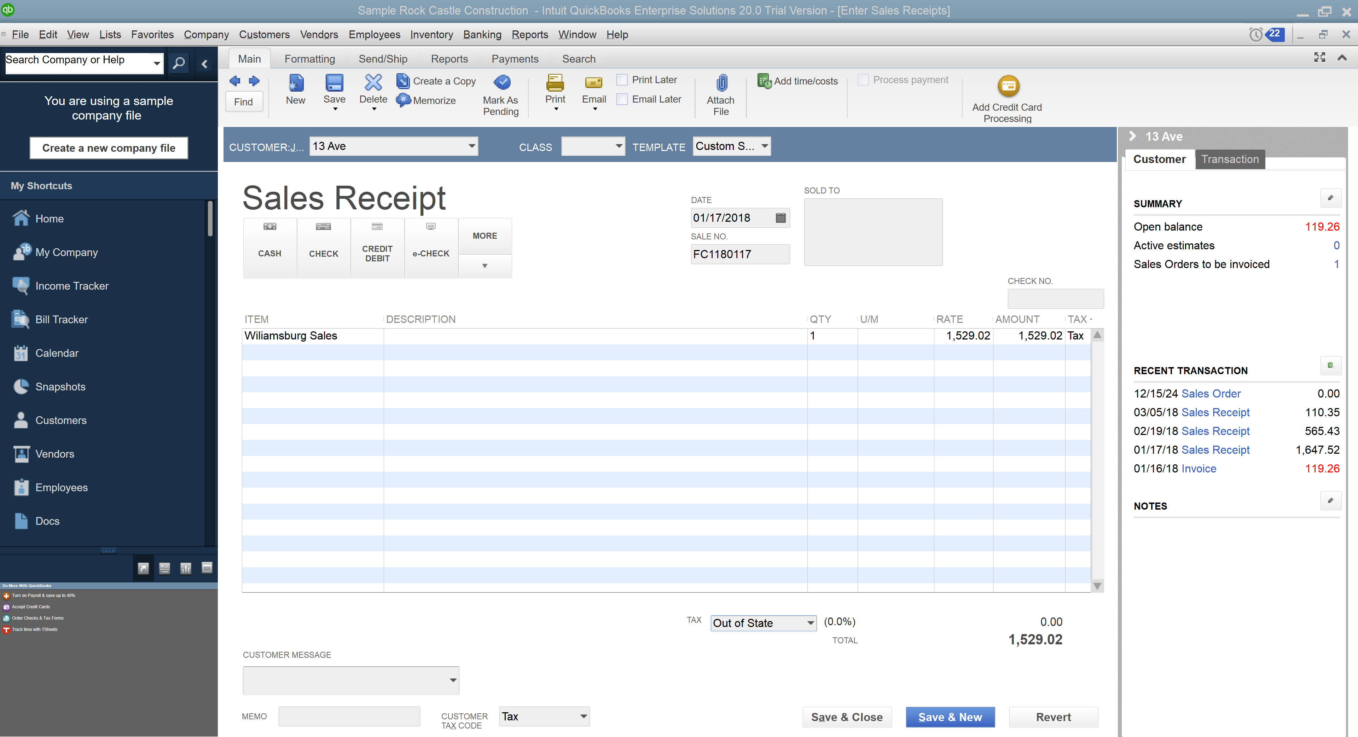Edit customer summary pencil icon
This screenshot has width=1358, height=737.
coord(1330,198)
